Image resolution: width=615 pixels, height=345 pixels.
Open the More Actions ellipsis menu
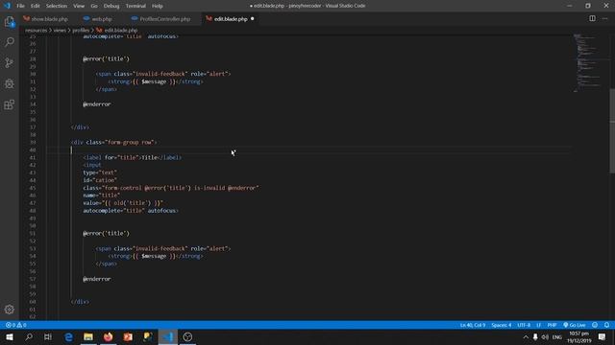click(x=604, y=18)
